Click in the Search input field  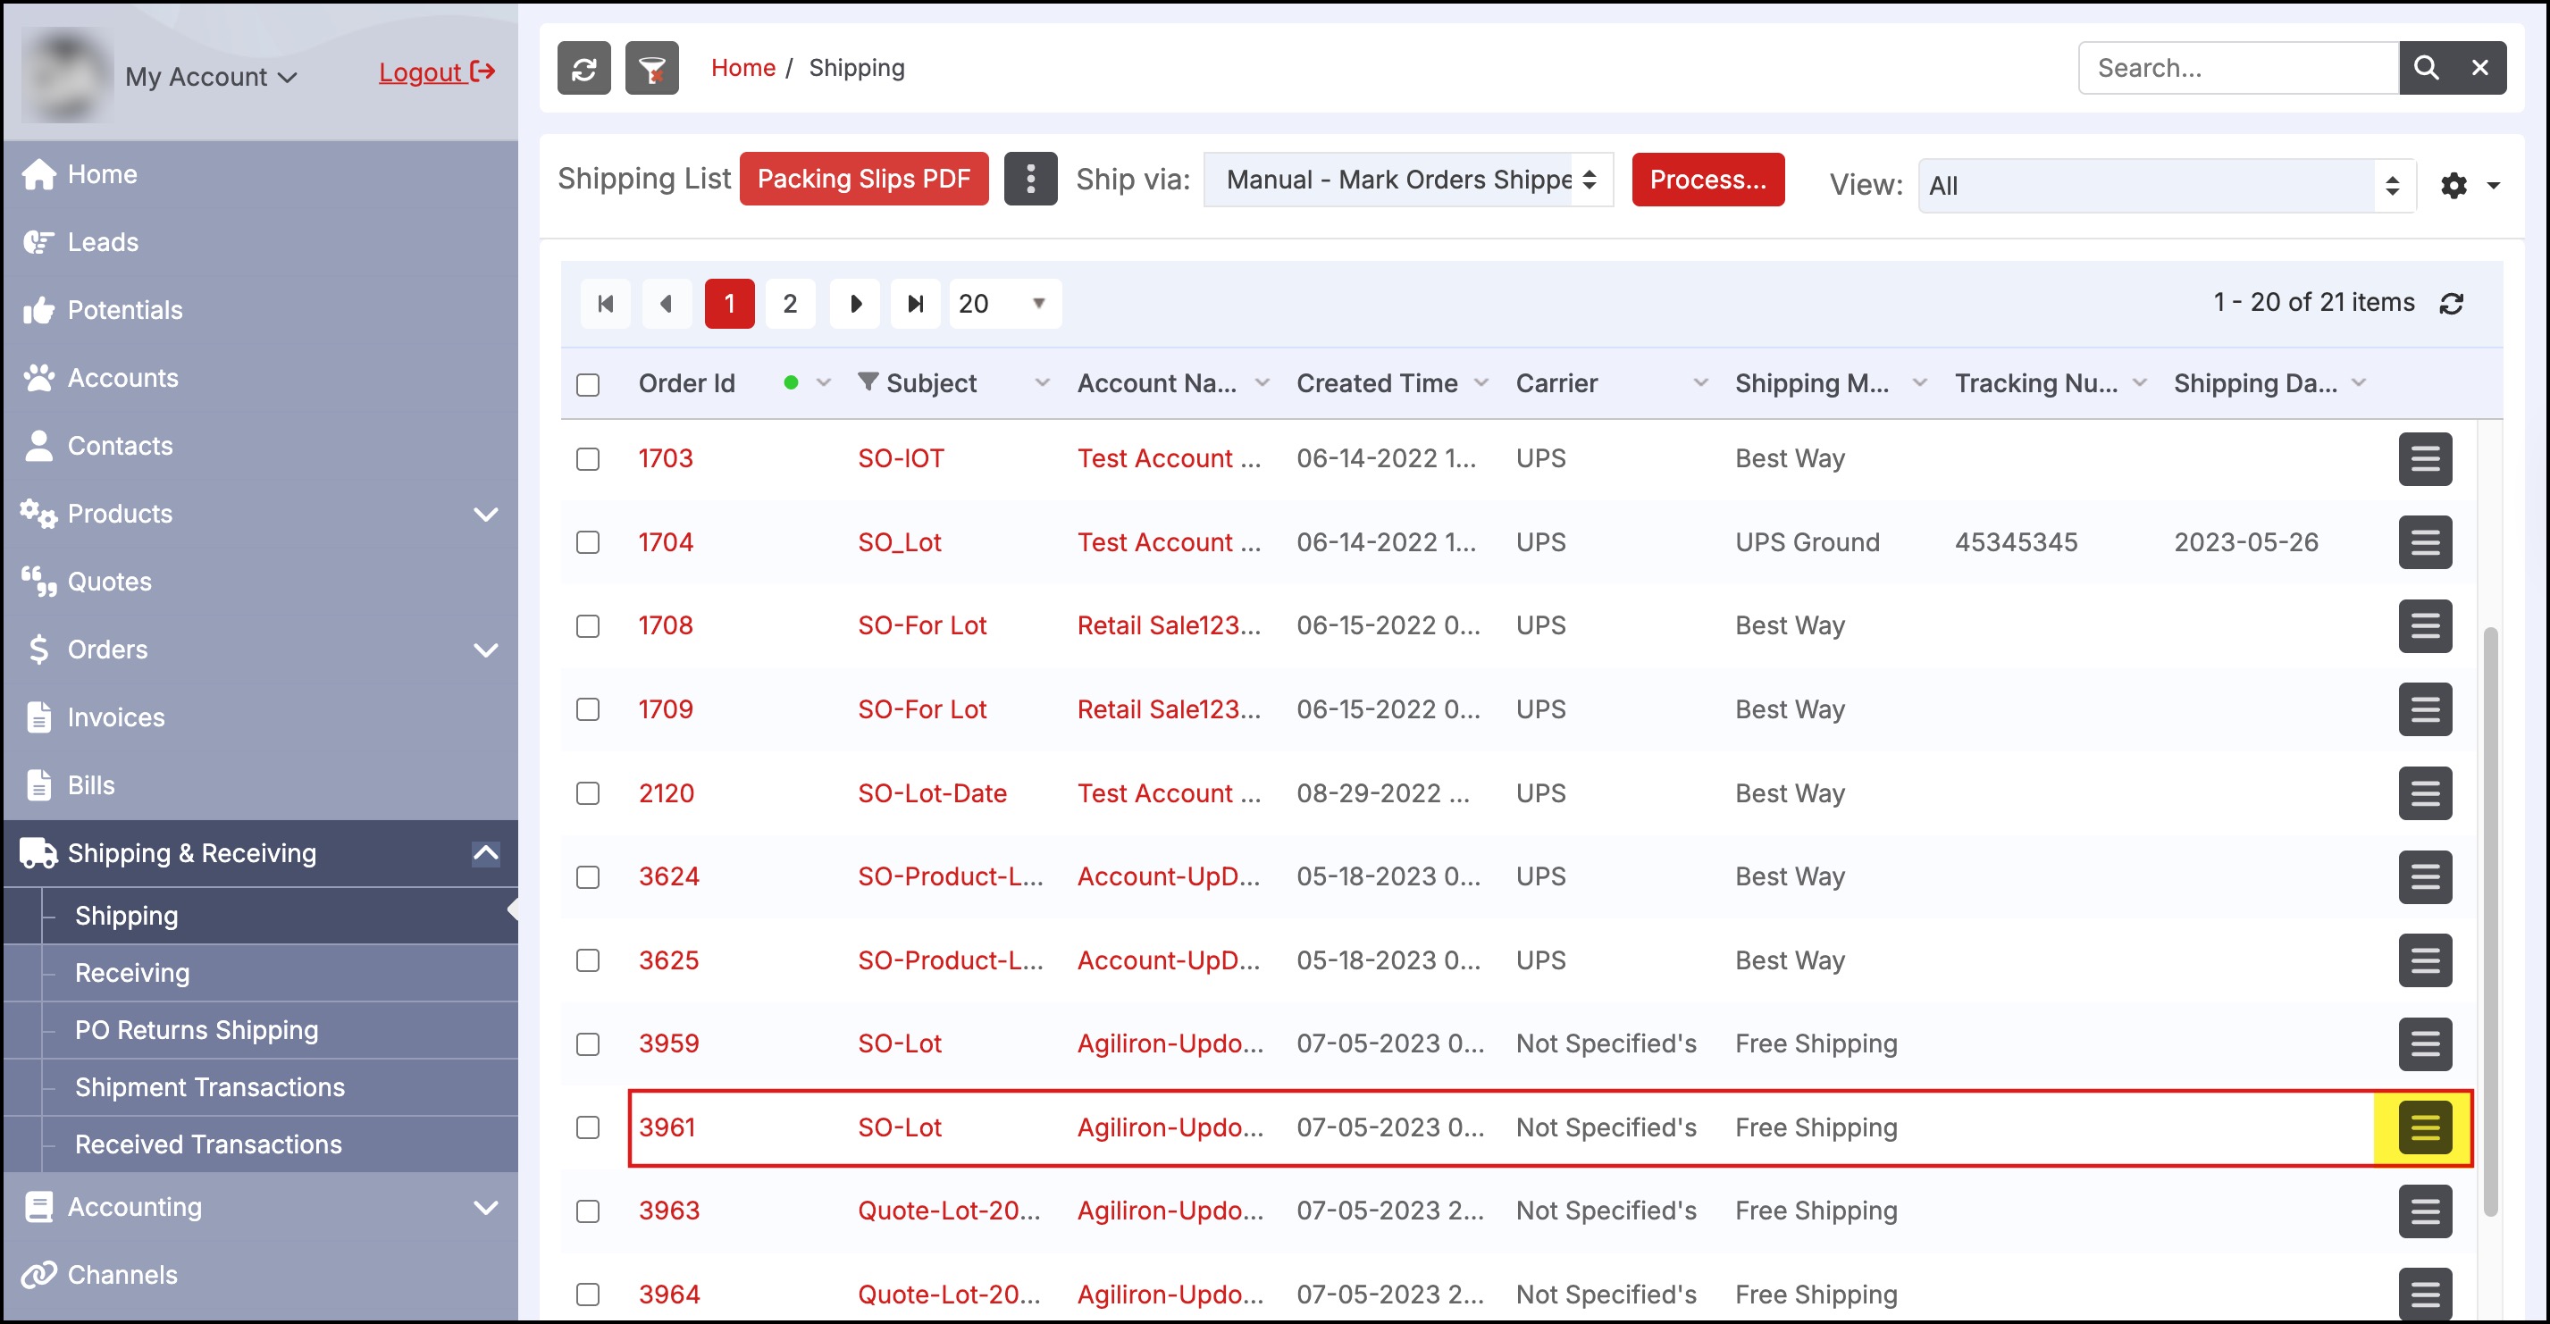tap(2238, 68)
